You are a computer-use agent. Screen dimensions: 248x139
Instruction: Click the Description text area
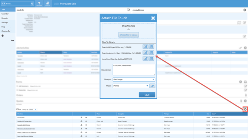point(134,69)
